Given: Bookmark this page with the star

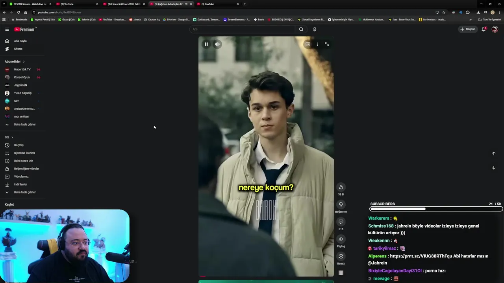Looking at the screenshot, I should [444, 12].
